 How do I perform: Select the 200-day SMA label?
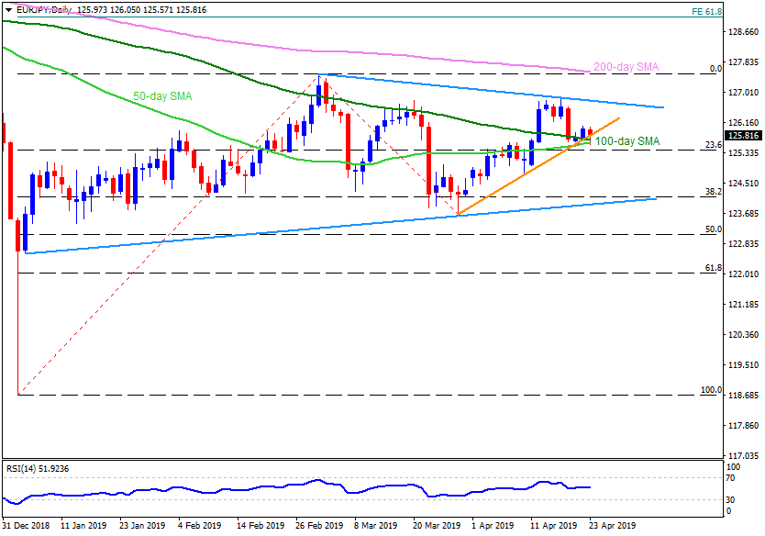click(x=626, y=67)
